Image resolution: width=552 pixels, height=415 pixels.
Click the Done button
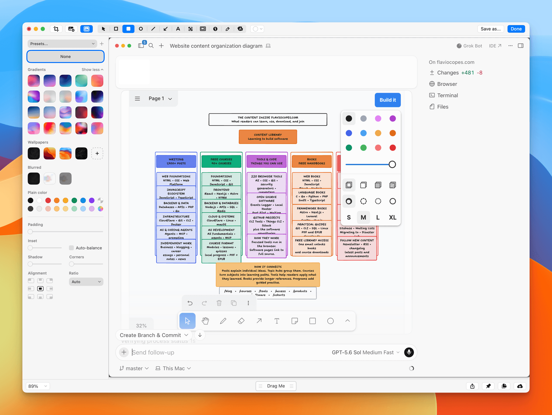516,29
